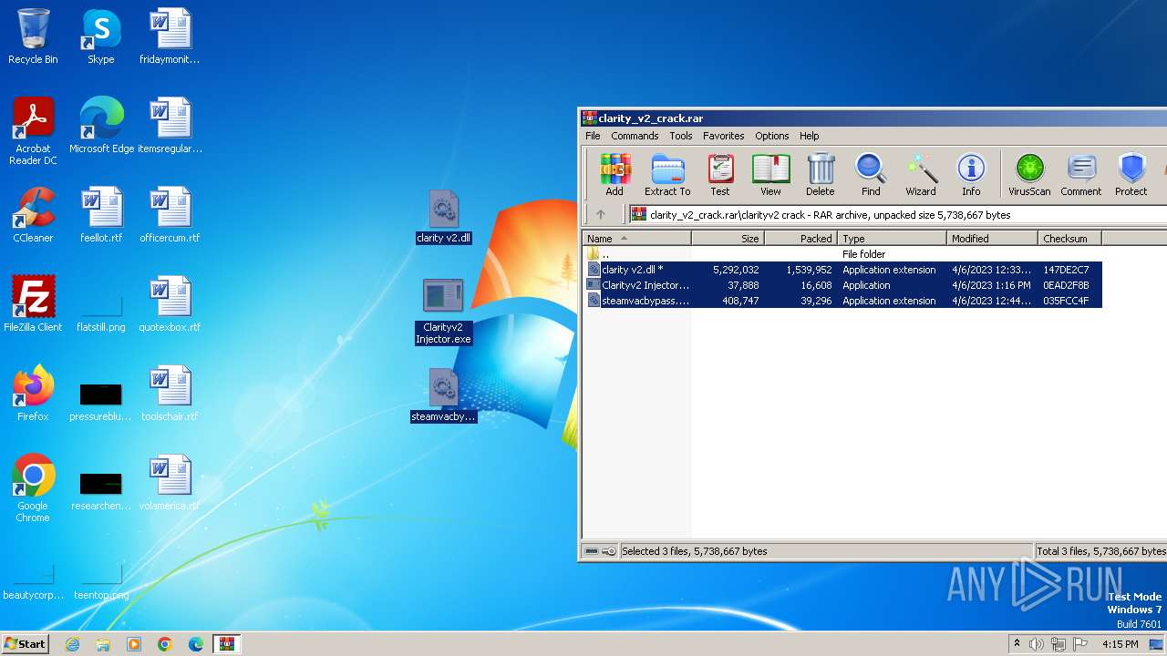Select Clarityv2 Injector.exe desktop file

(x=443, y=312)
